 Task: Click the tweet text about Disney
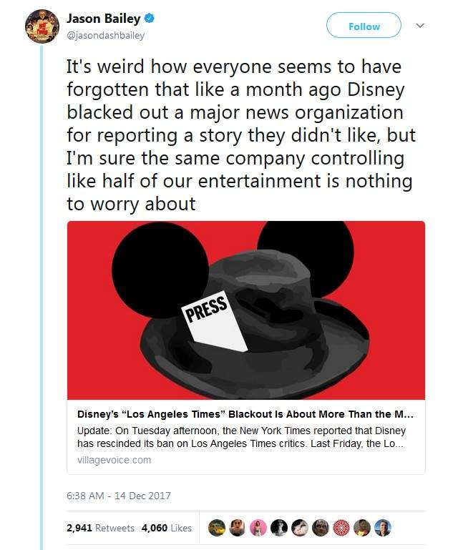tap(240, 134)
